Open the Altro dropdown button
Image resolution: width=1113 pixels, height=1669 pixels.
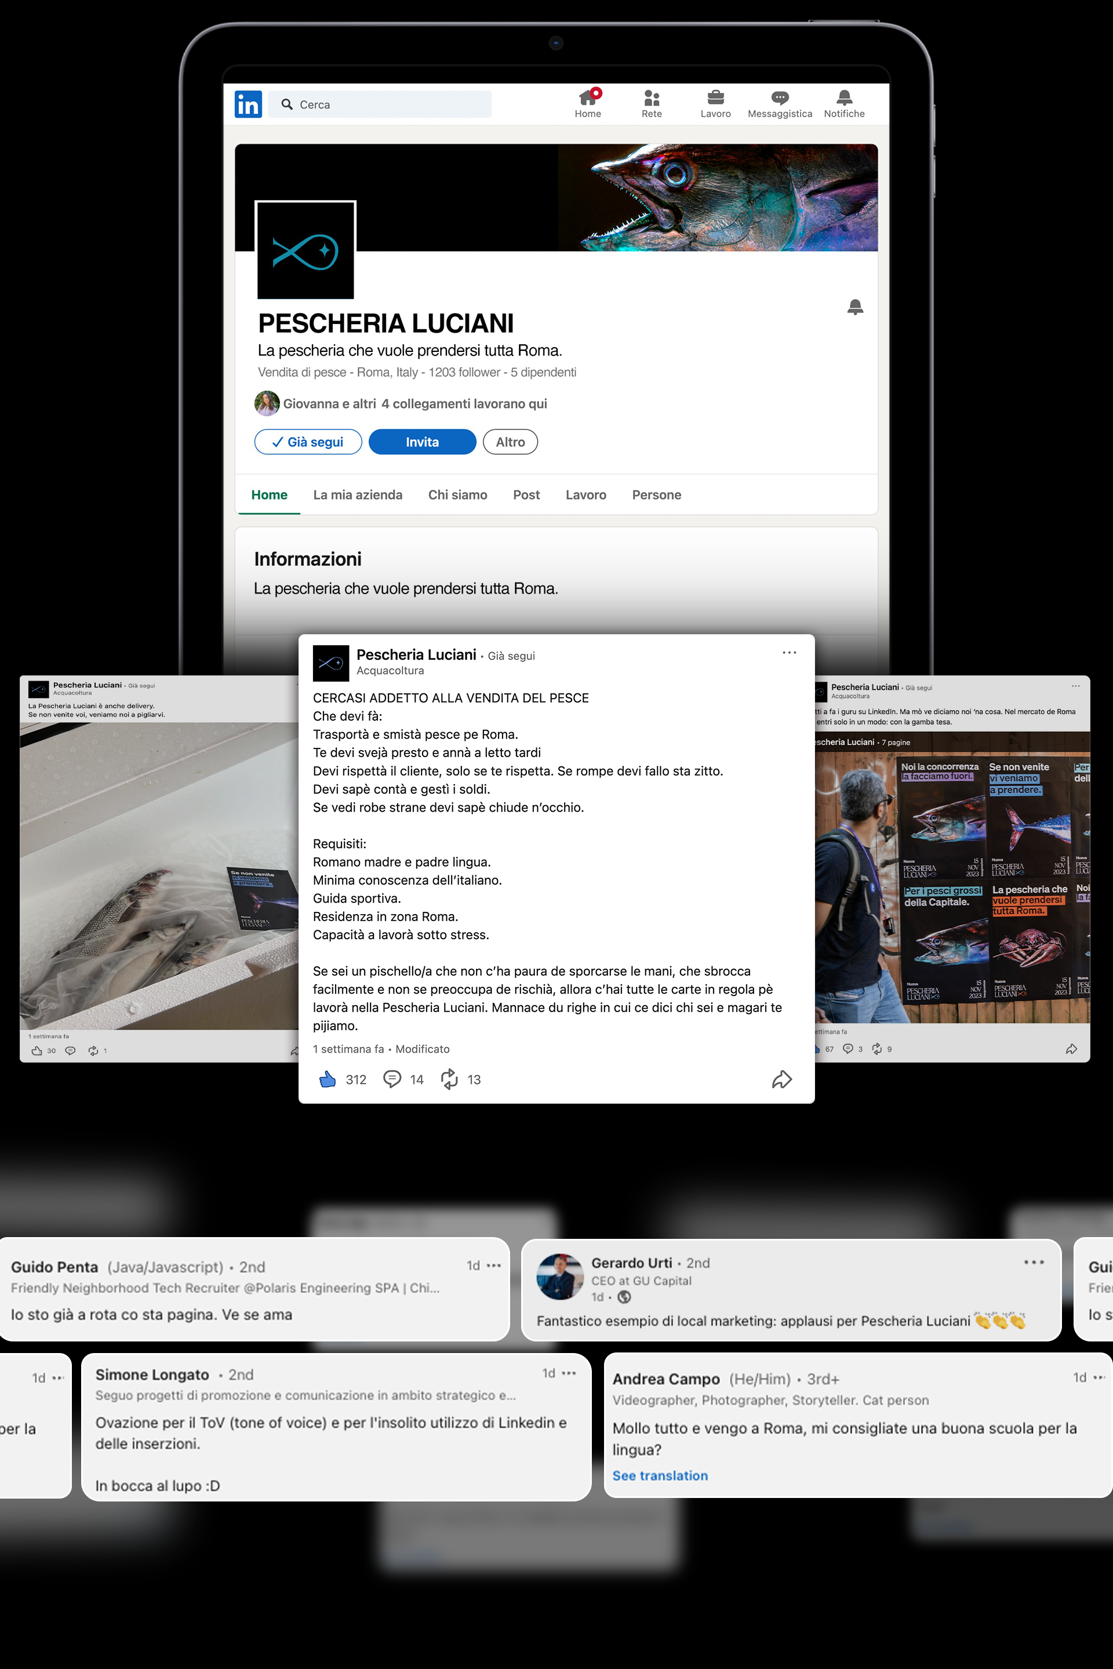(510, 442)
